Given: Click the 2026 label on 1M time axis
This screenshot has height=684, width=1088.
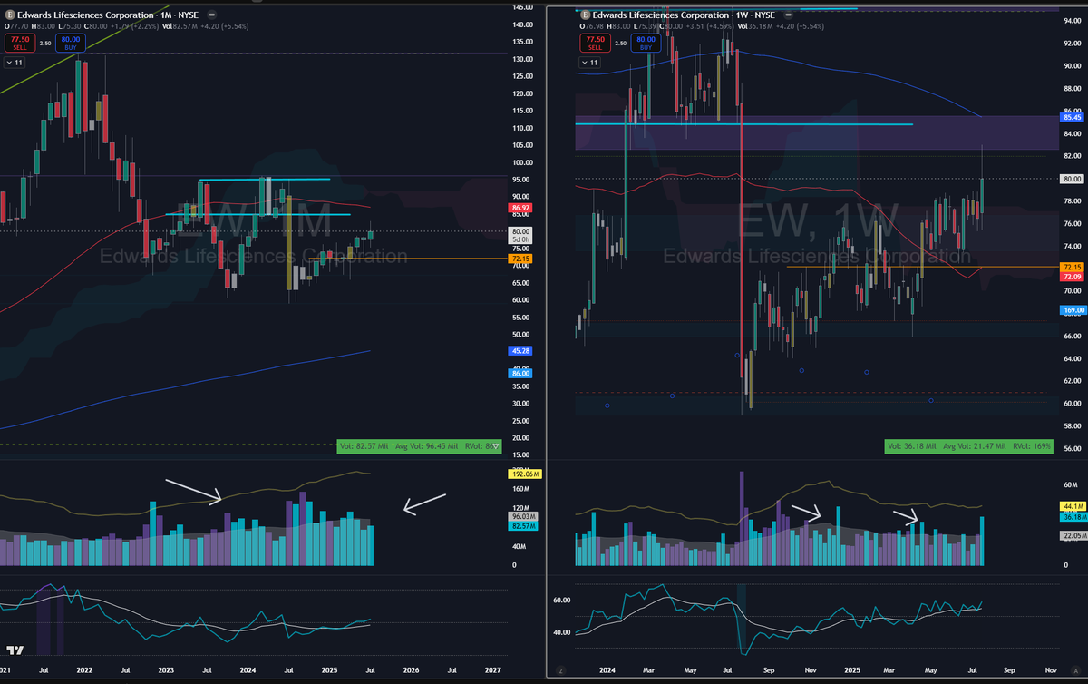Looking at the screenshot, I should pyautogui.click(x=411, y=670).
